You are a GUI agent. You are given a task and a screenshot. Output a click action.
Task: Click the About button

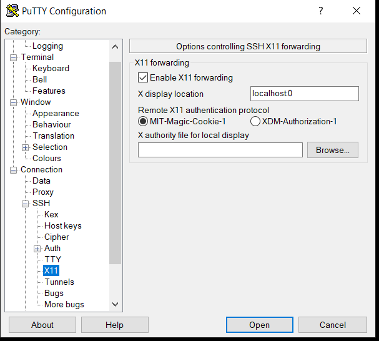click(x=42, y=325)
